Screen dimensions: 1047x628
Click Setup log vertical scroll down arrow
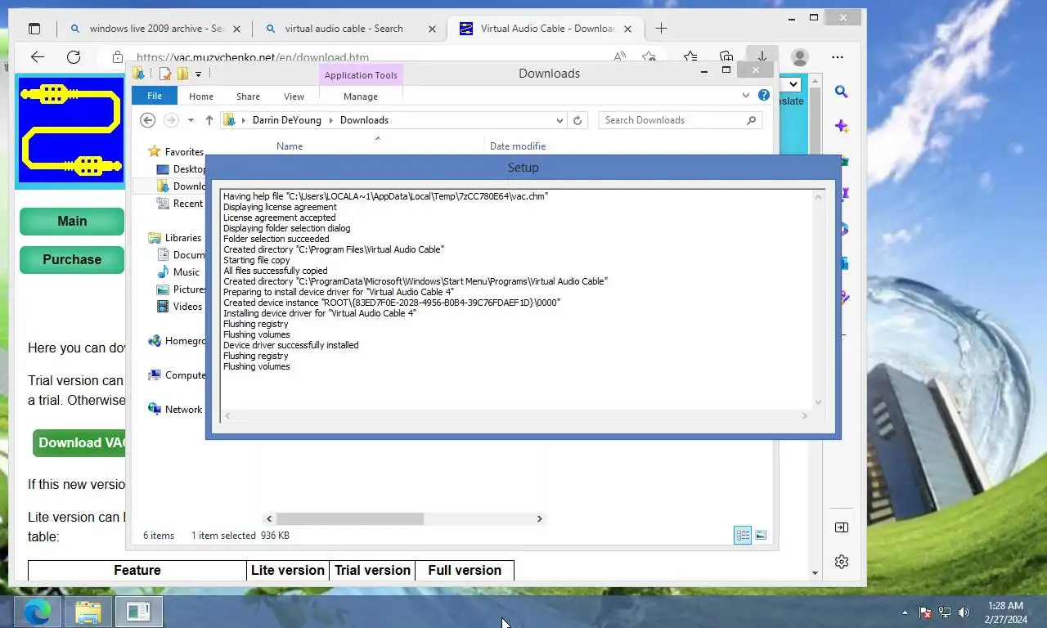818,402
